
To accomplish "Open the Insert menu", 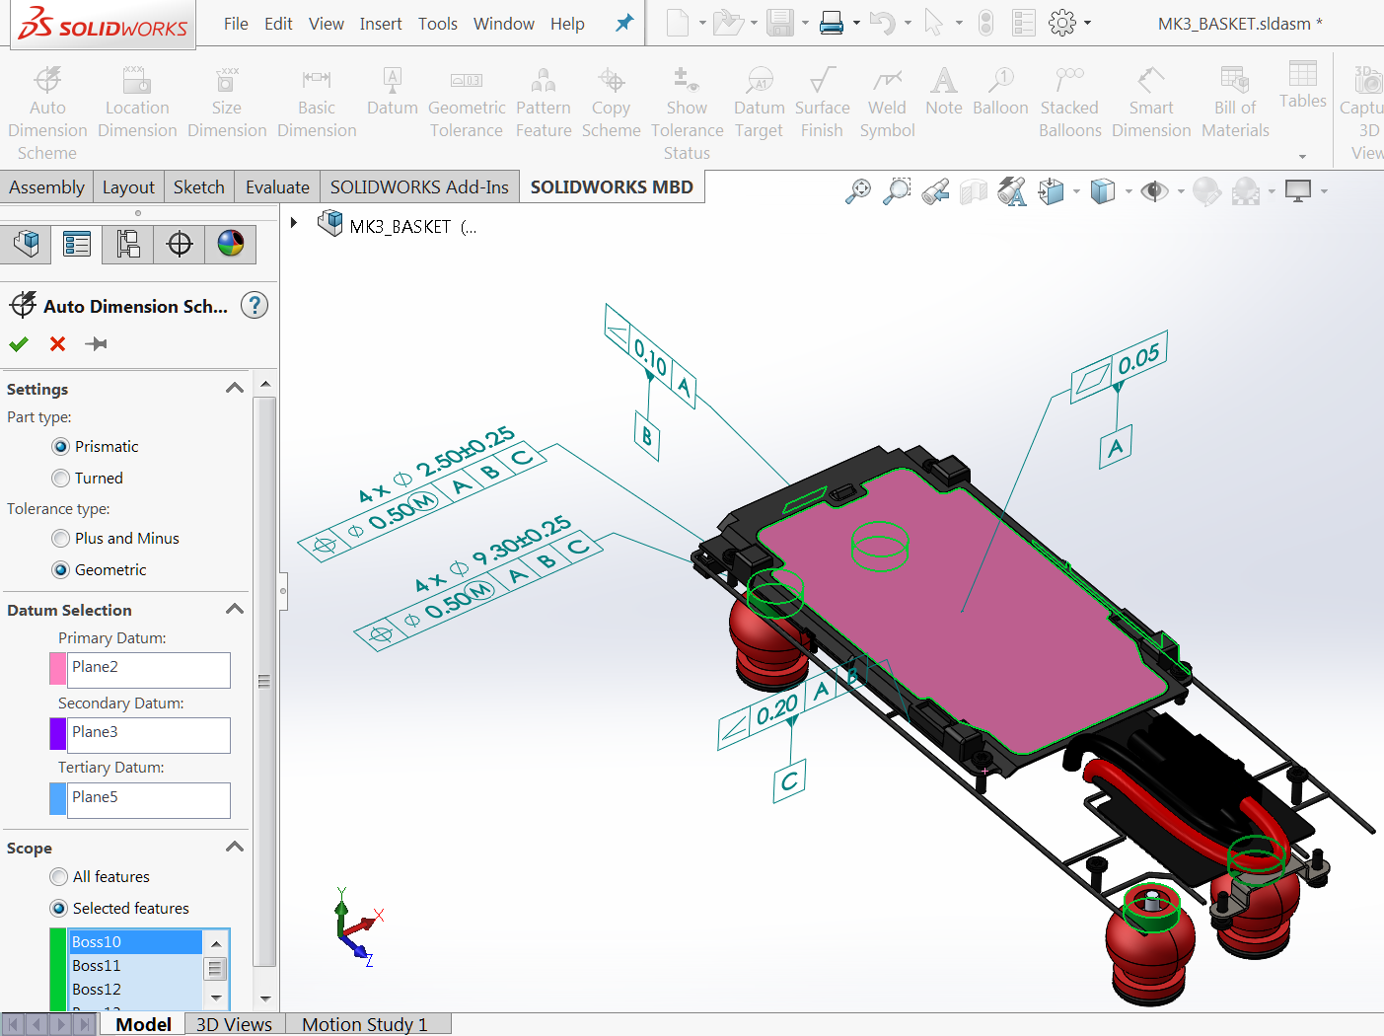I will (x=381, y=24).
